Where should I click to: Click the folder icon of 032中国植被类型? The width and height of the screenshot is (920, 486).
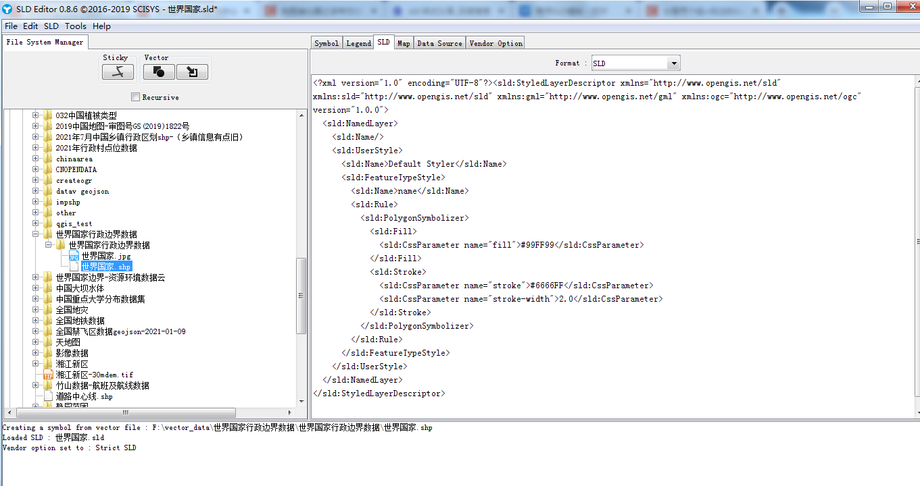tap(48, 115)
